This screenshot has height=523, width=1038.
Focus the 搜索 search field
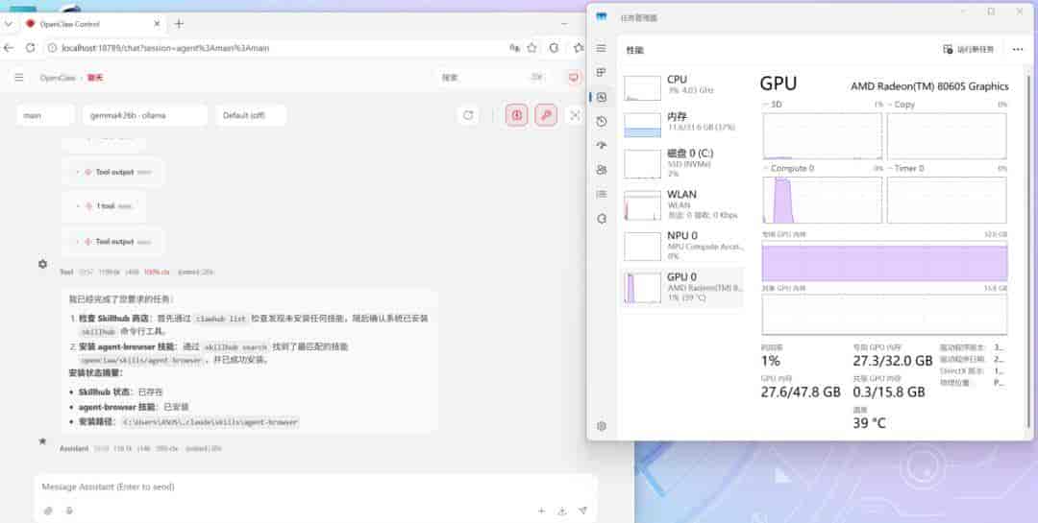tap(492, 78)
